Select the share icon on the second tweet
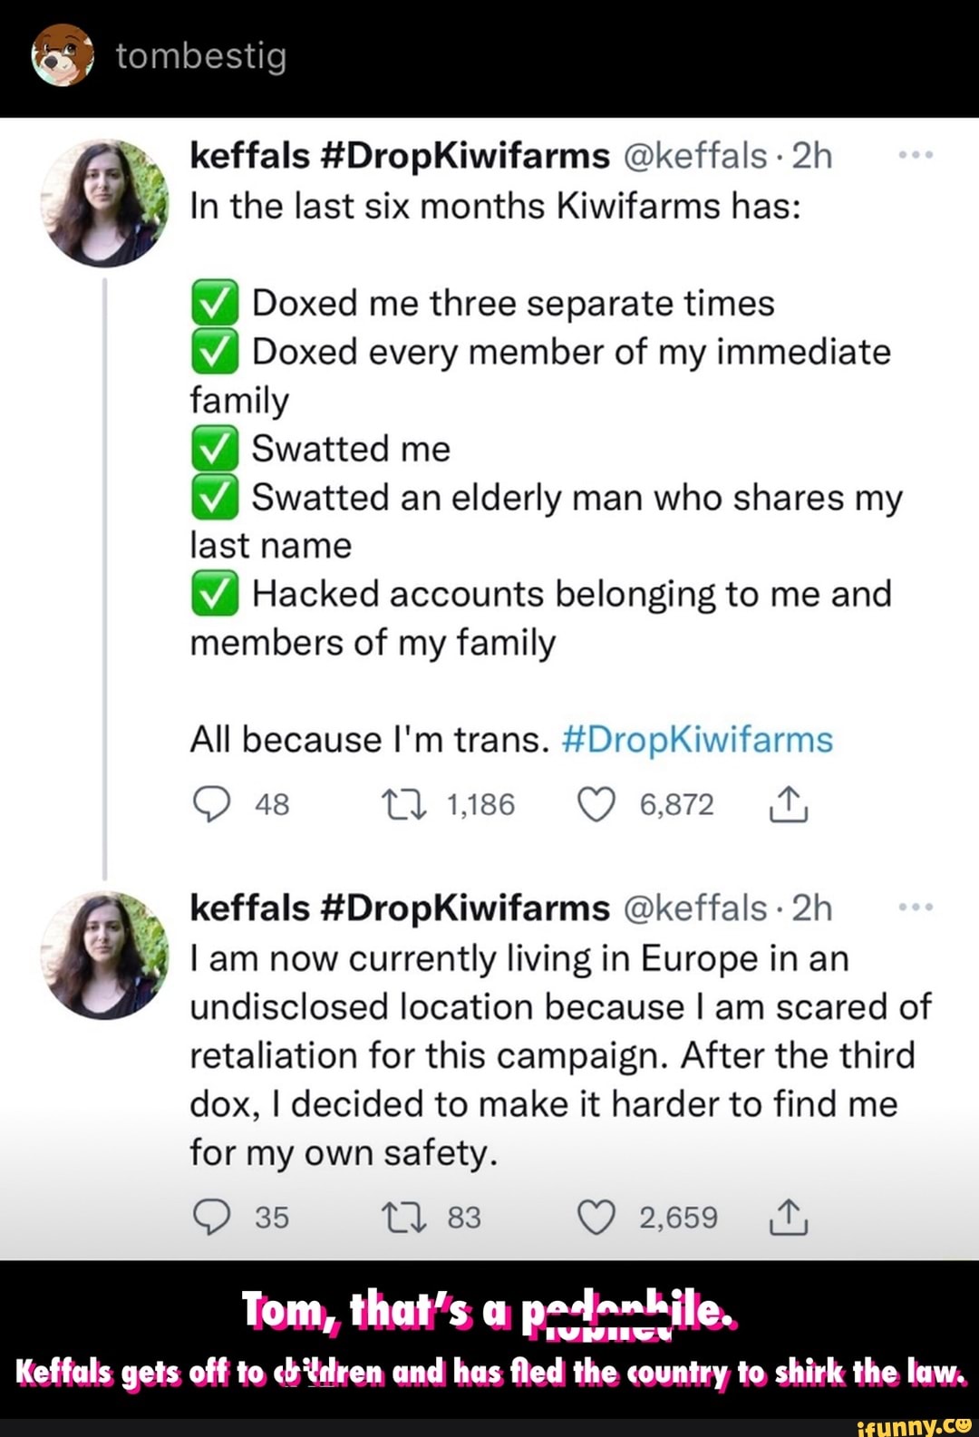 coord(790,1218)
